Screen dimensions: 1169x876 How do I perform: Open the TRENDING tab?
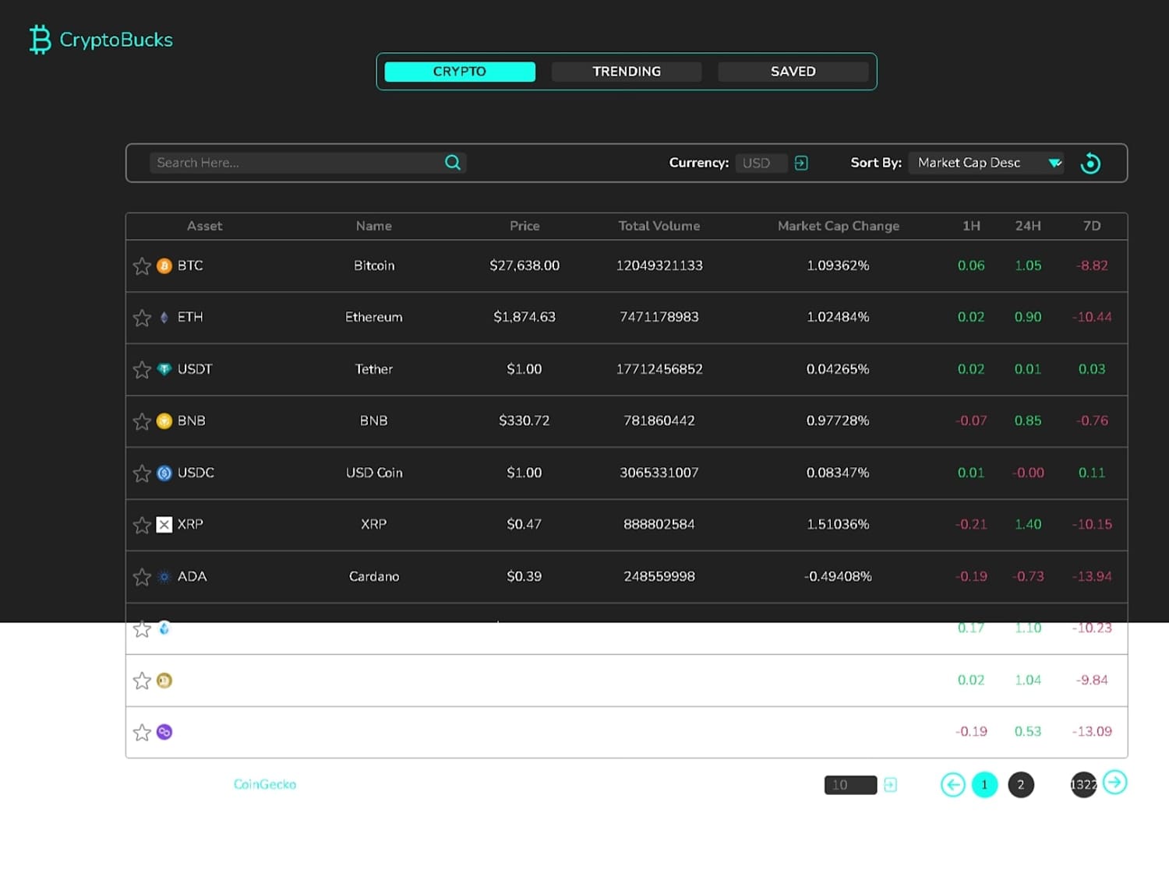coord(627,72)
